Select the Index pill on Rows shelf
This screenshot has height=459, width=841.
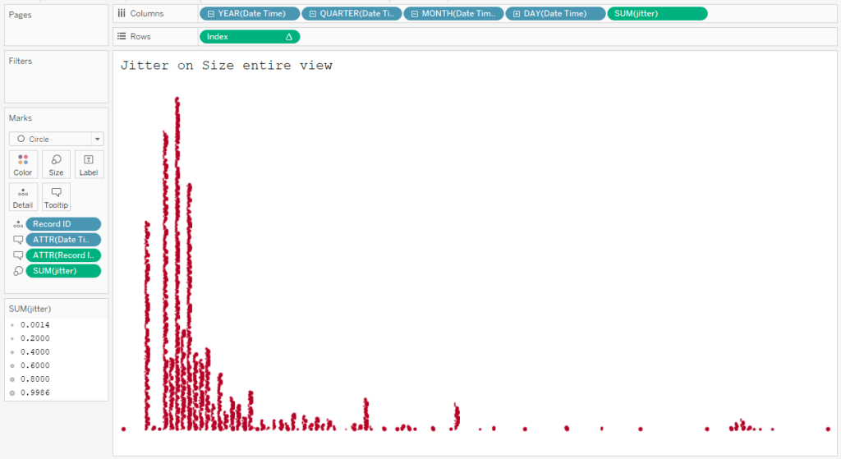pos(249,37)
